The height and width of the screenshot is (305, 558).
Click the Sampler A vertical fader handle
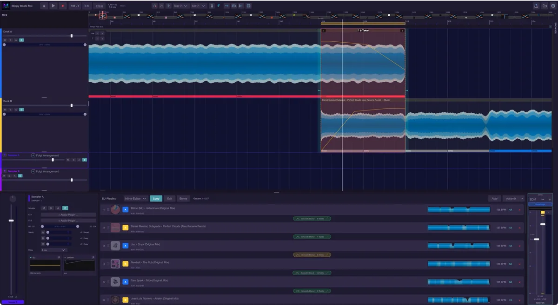point(11,221)
